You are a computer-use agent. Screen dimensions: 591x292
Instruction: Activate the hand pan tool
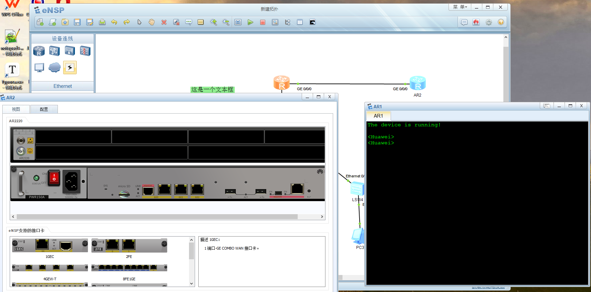pyautogui.click(x=152, y=22)
